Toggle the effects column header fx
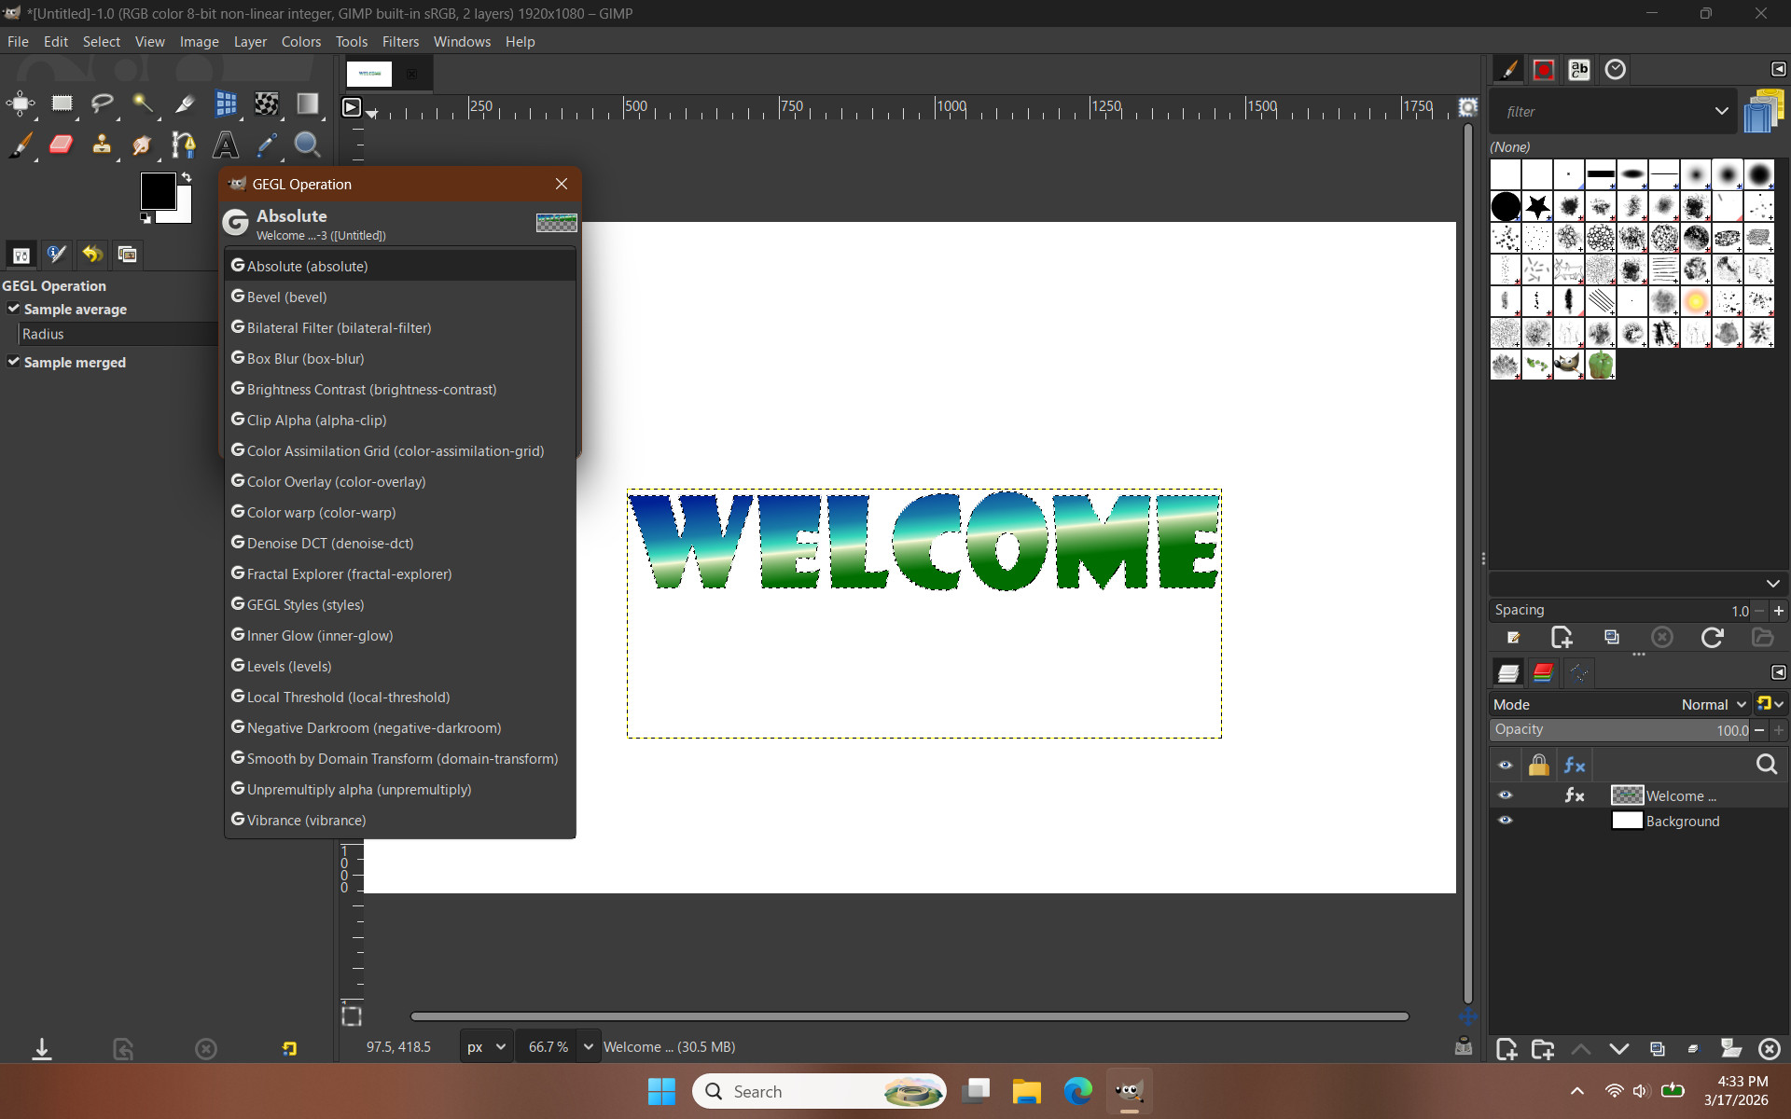Image resolution: width=1791 pixels, height=1119 pixels. point(1575,765)
